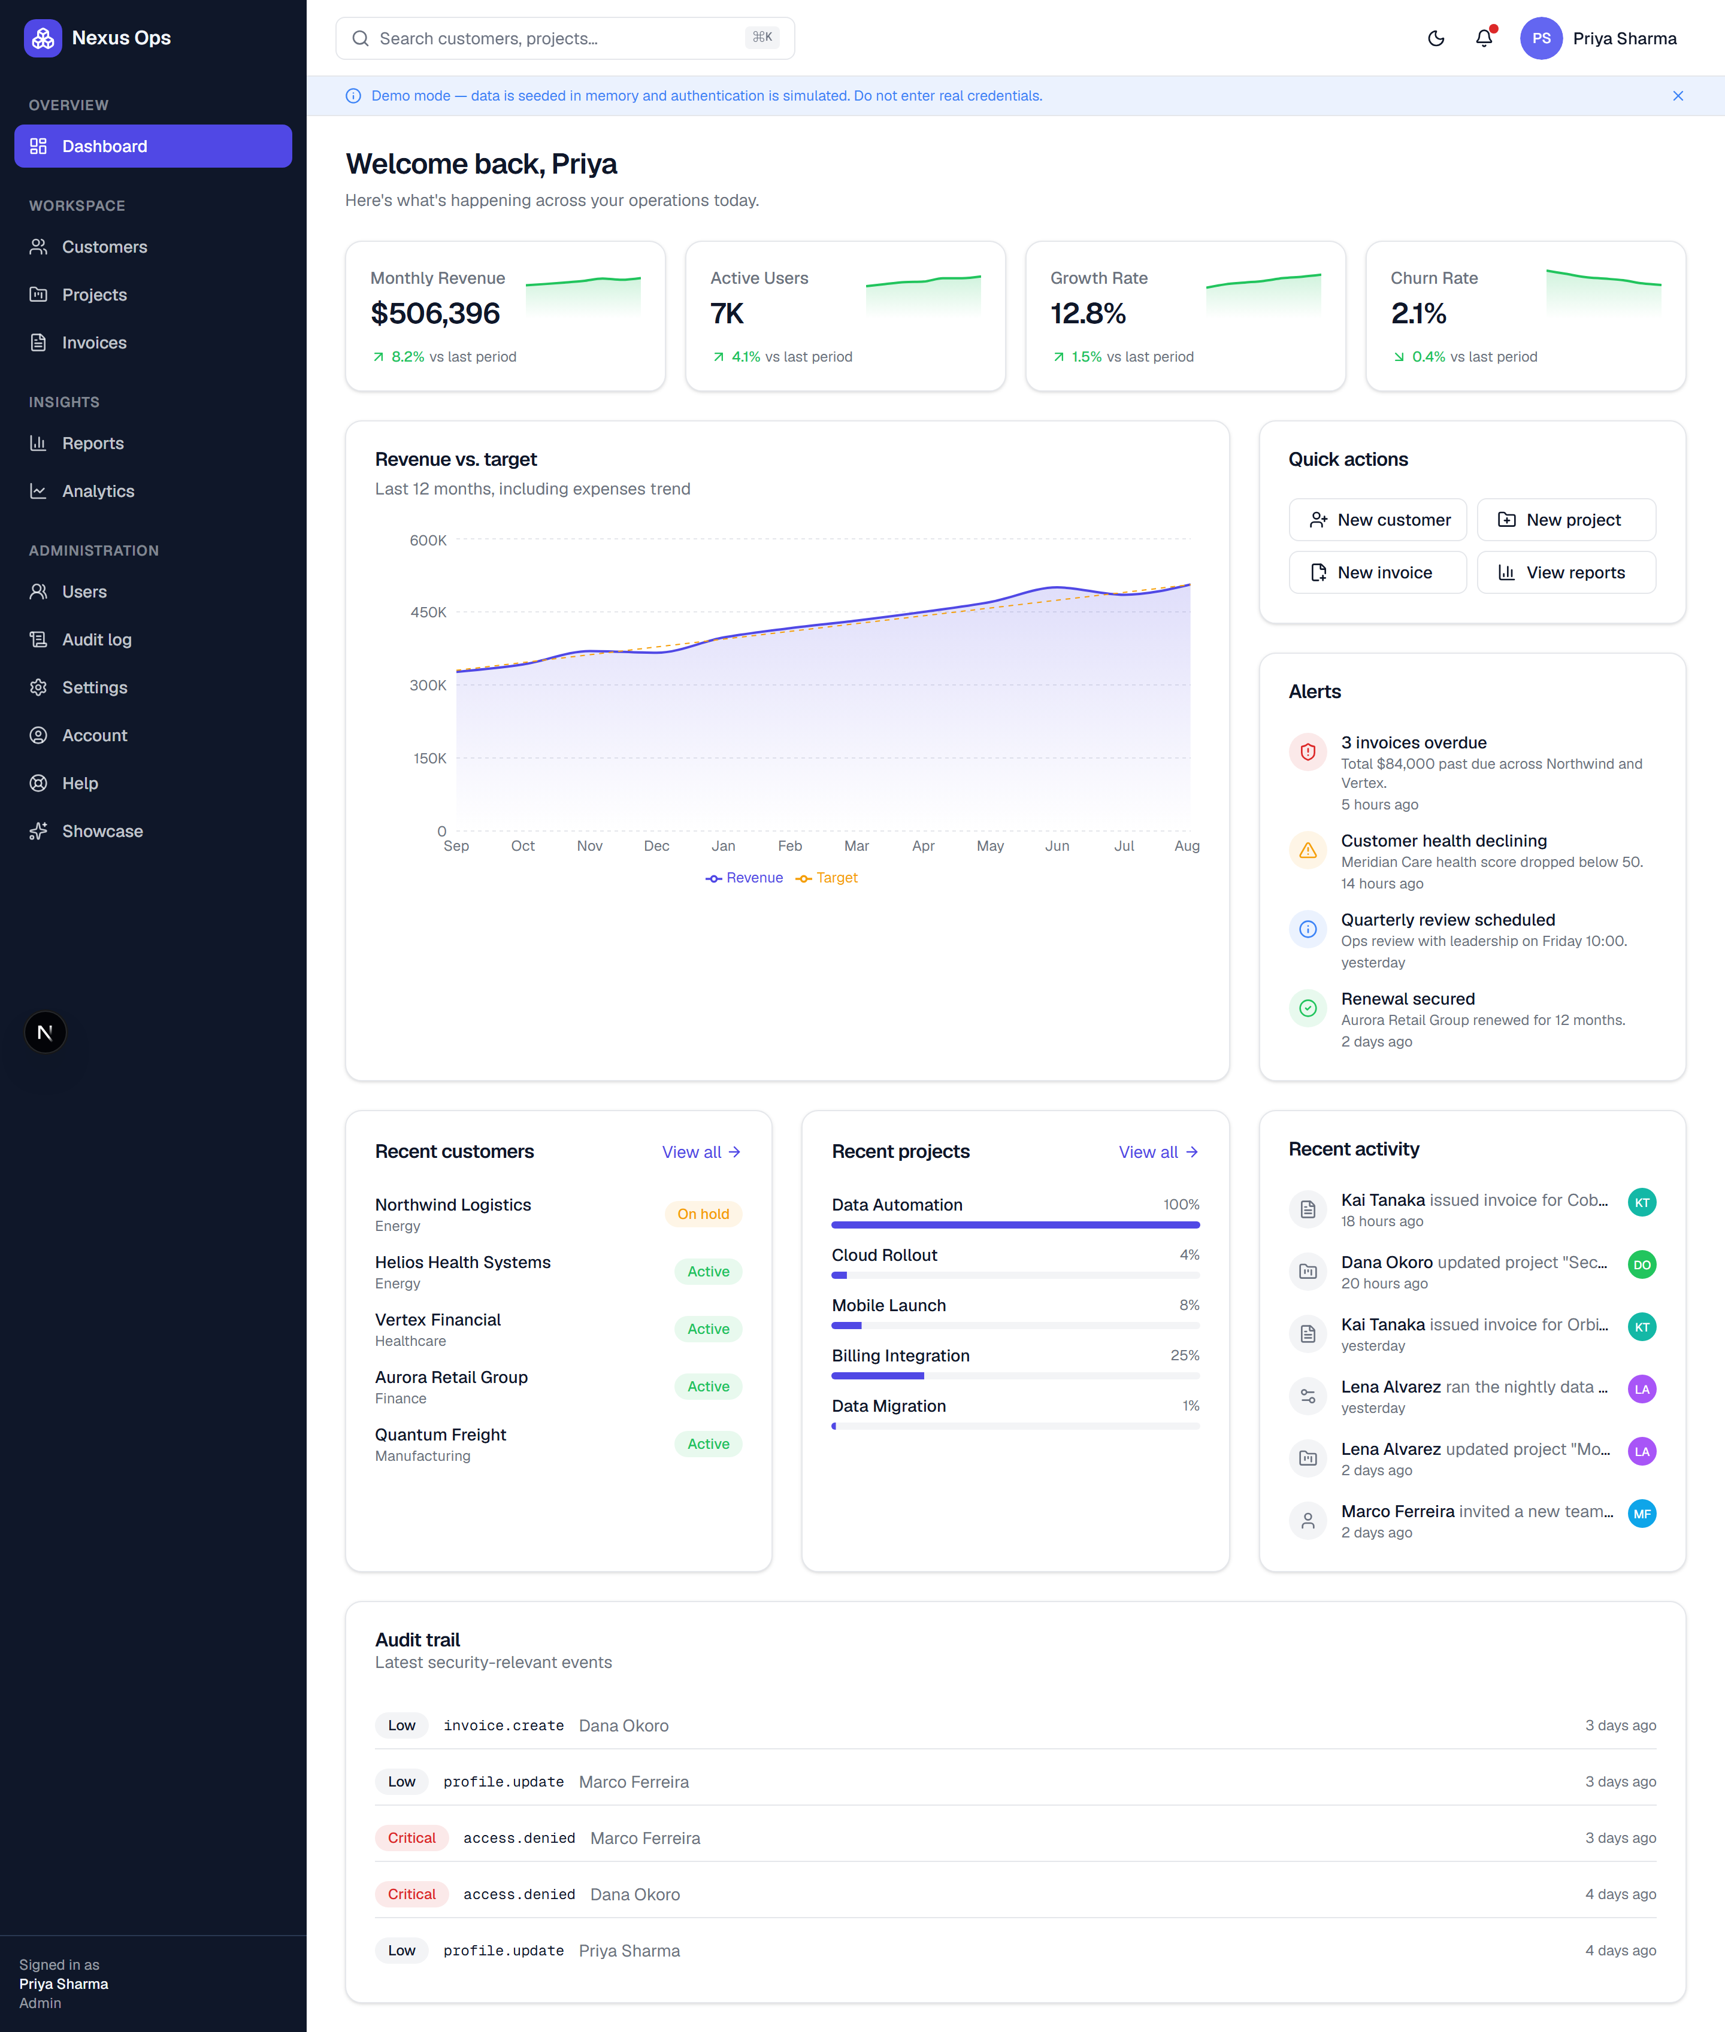Click the Showcase sparkle icon
Viewport: 1725px width, 2032px height.
[38, 831]
